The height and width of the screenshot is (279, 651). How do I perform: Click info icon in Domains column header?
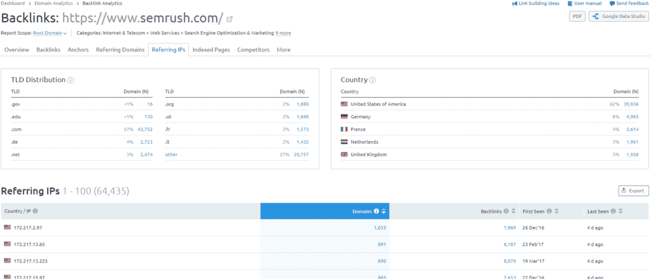376,212
